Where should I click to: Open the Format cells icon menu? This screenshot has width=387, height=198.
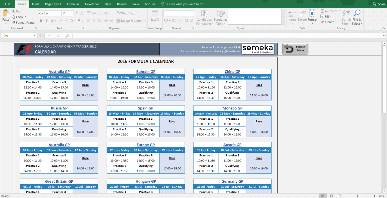click(312, 13)
